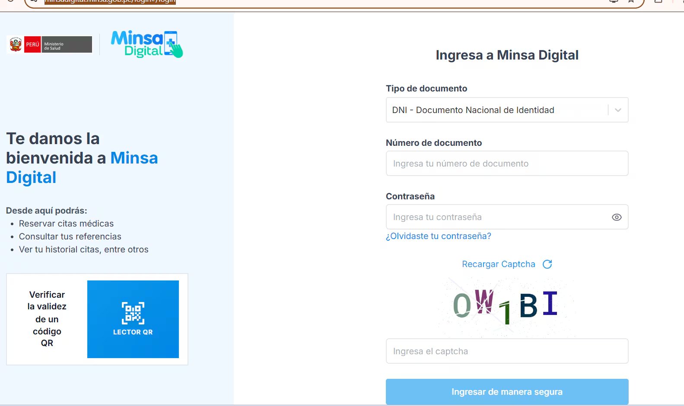Click the welcome heading 'Te damos la bienvenida'
Screen dimensions: 684x406
pyautogui.click(x=82, y=158)
